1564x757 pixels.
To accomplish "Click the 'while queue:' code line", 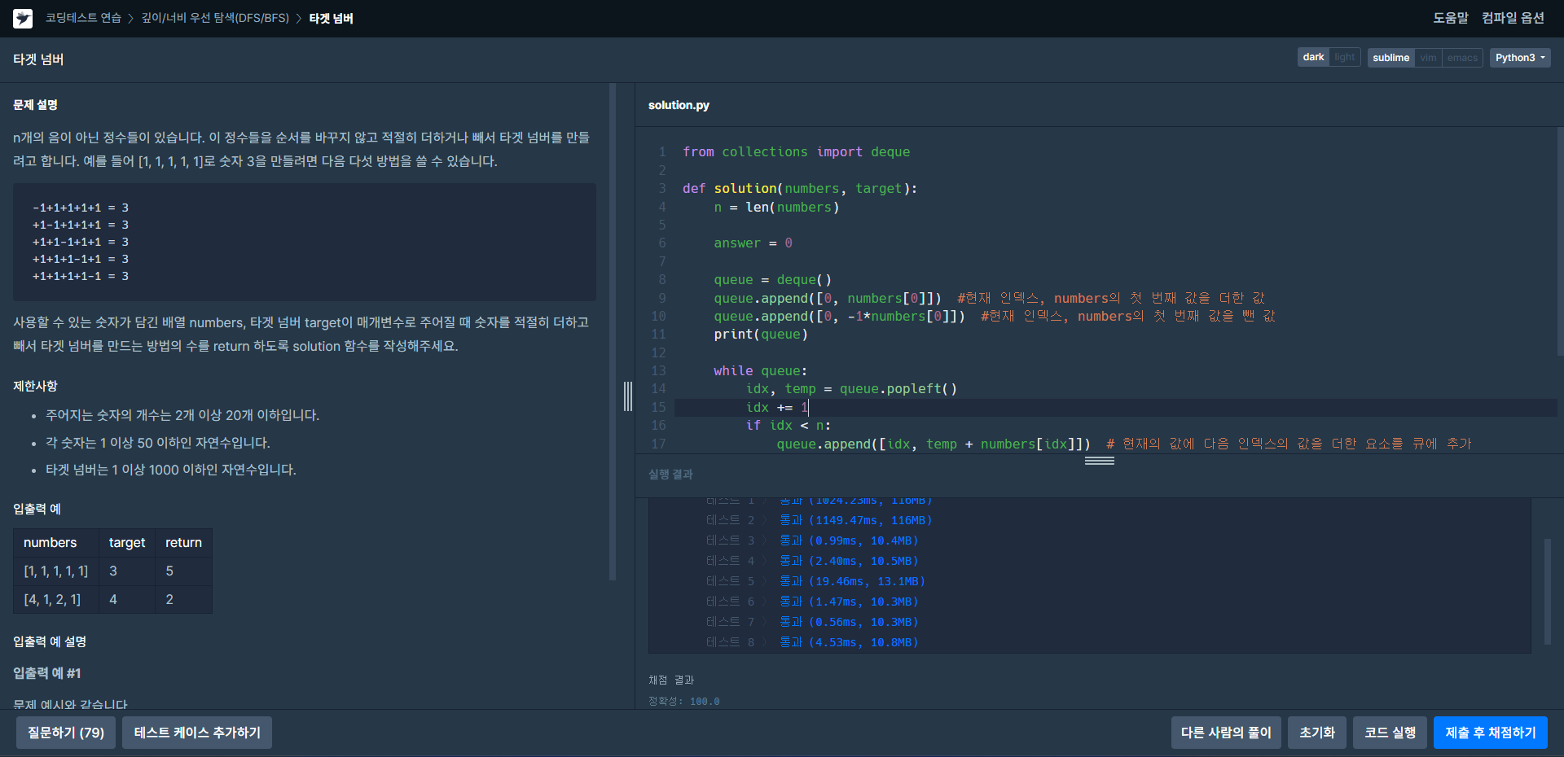I will click(760, 370).
